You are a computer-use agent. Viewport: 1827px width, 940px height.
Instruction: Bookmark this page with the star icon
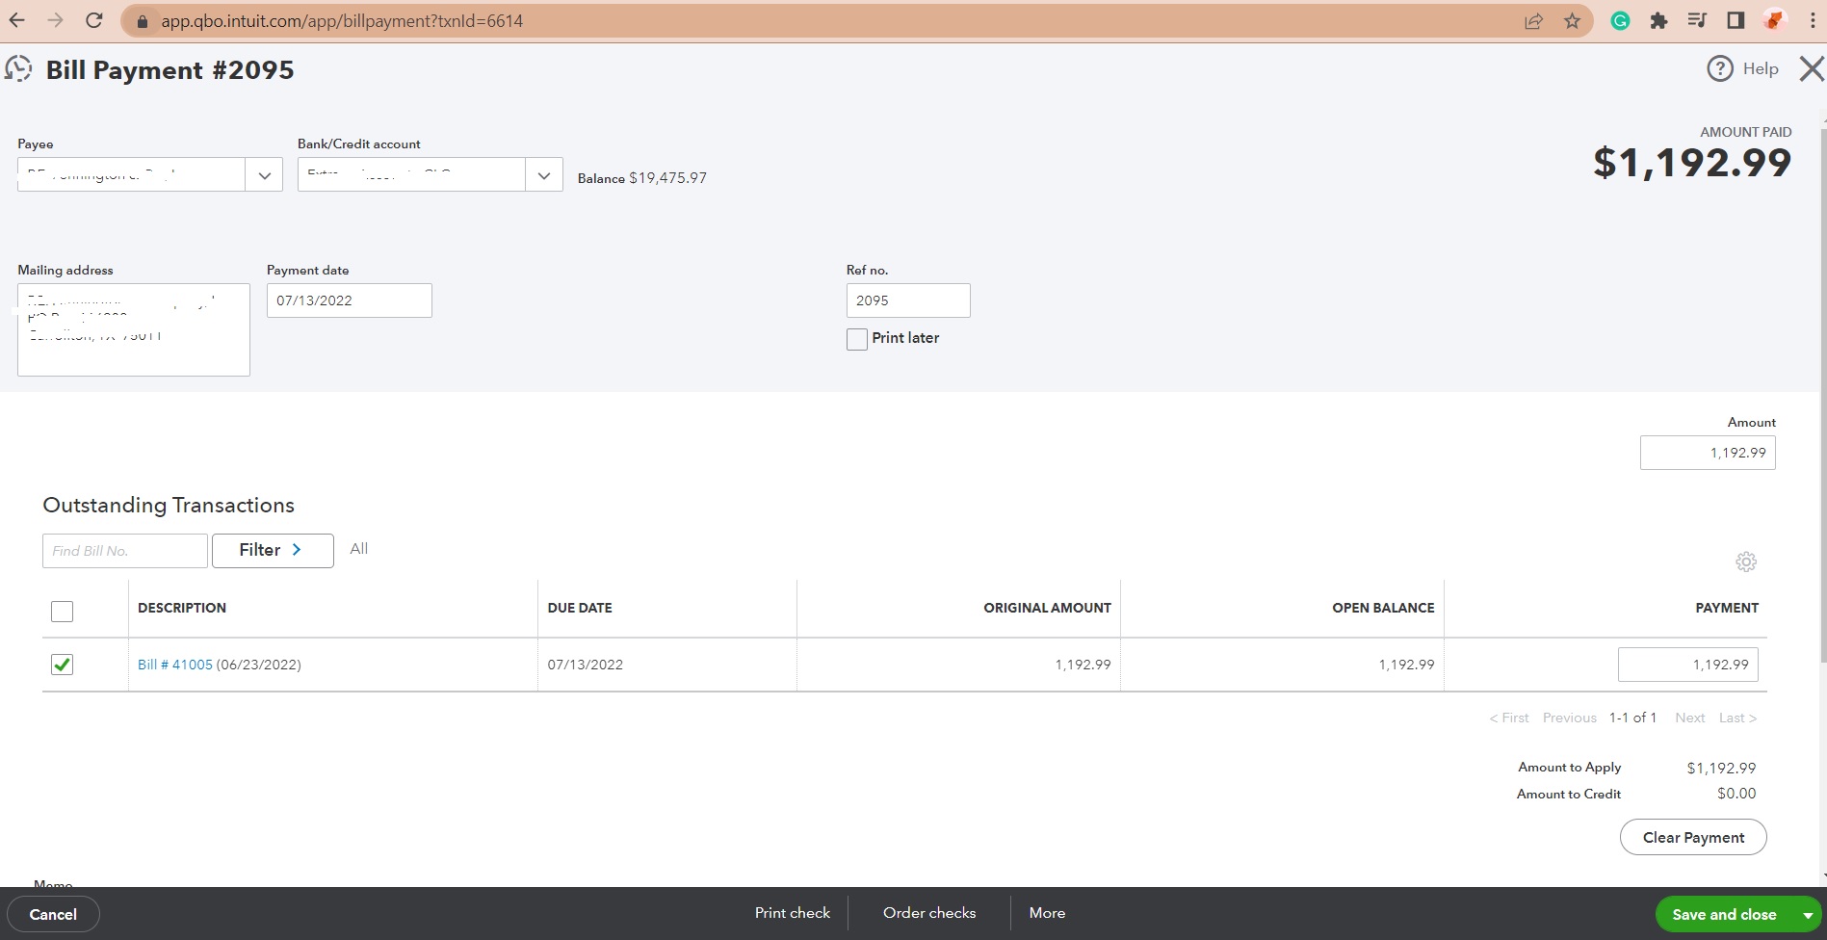[1572, 21]
